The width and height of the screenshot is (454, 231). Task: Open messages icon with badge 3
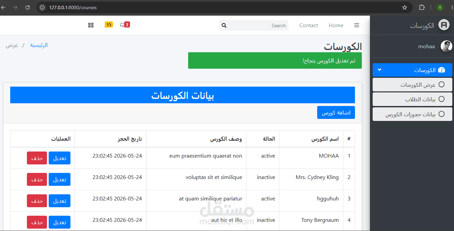coord(125,25)
